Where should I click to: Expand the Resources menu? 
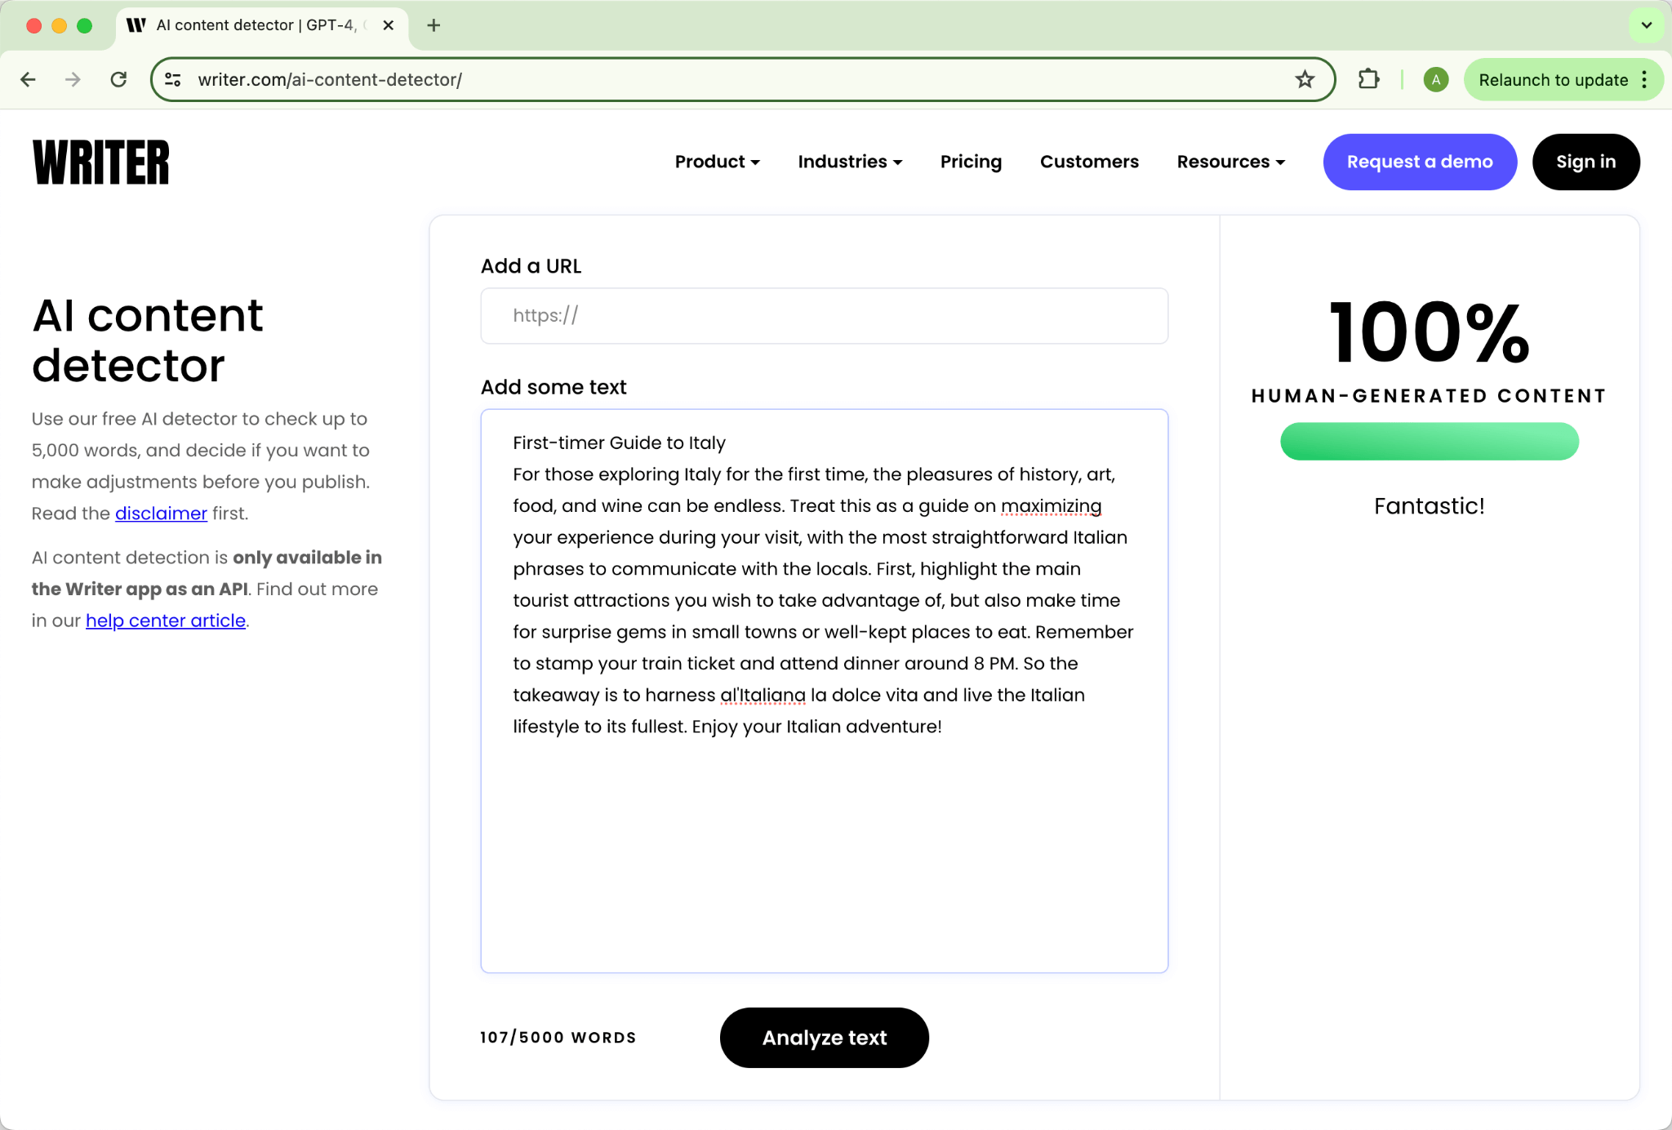point(1231,162)
